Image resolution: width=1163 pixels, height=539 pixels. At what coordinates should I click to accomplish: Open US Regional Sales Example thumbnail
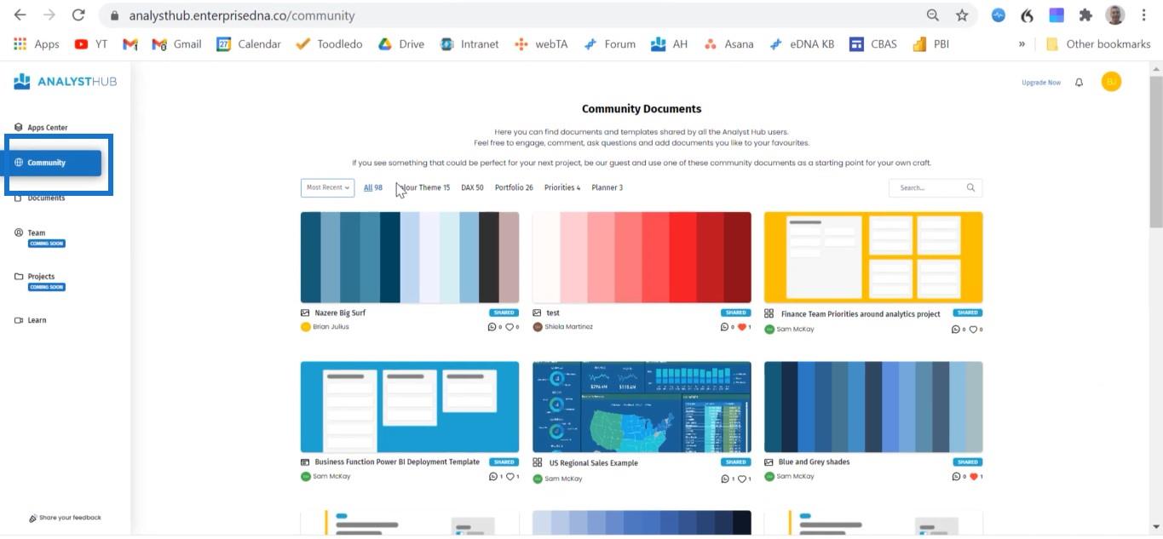tap(642, 407)
